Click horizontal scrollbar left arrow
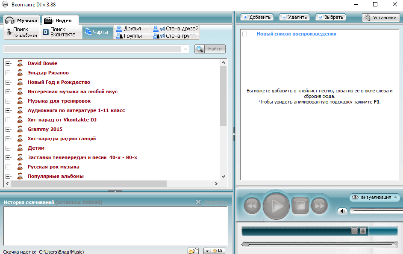403x254 pixels. [7, 183]
